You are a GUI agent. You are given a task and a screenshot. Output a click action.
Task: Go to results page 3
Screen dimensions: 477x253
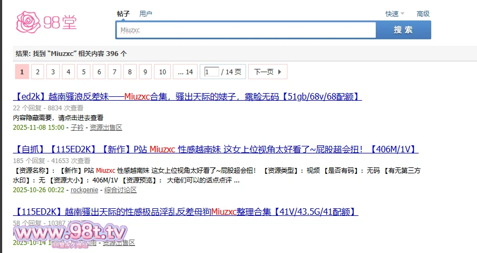tap(53, 72)
